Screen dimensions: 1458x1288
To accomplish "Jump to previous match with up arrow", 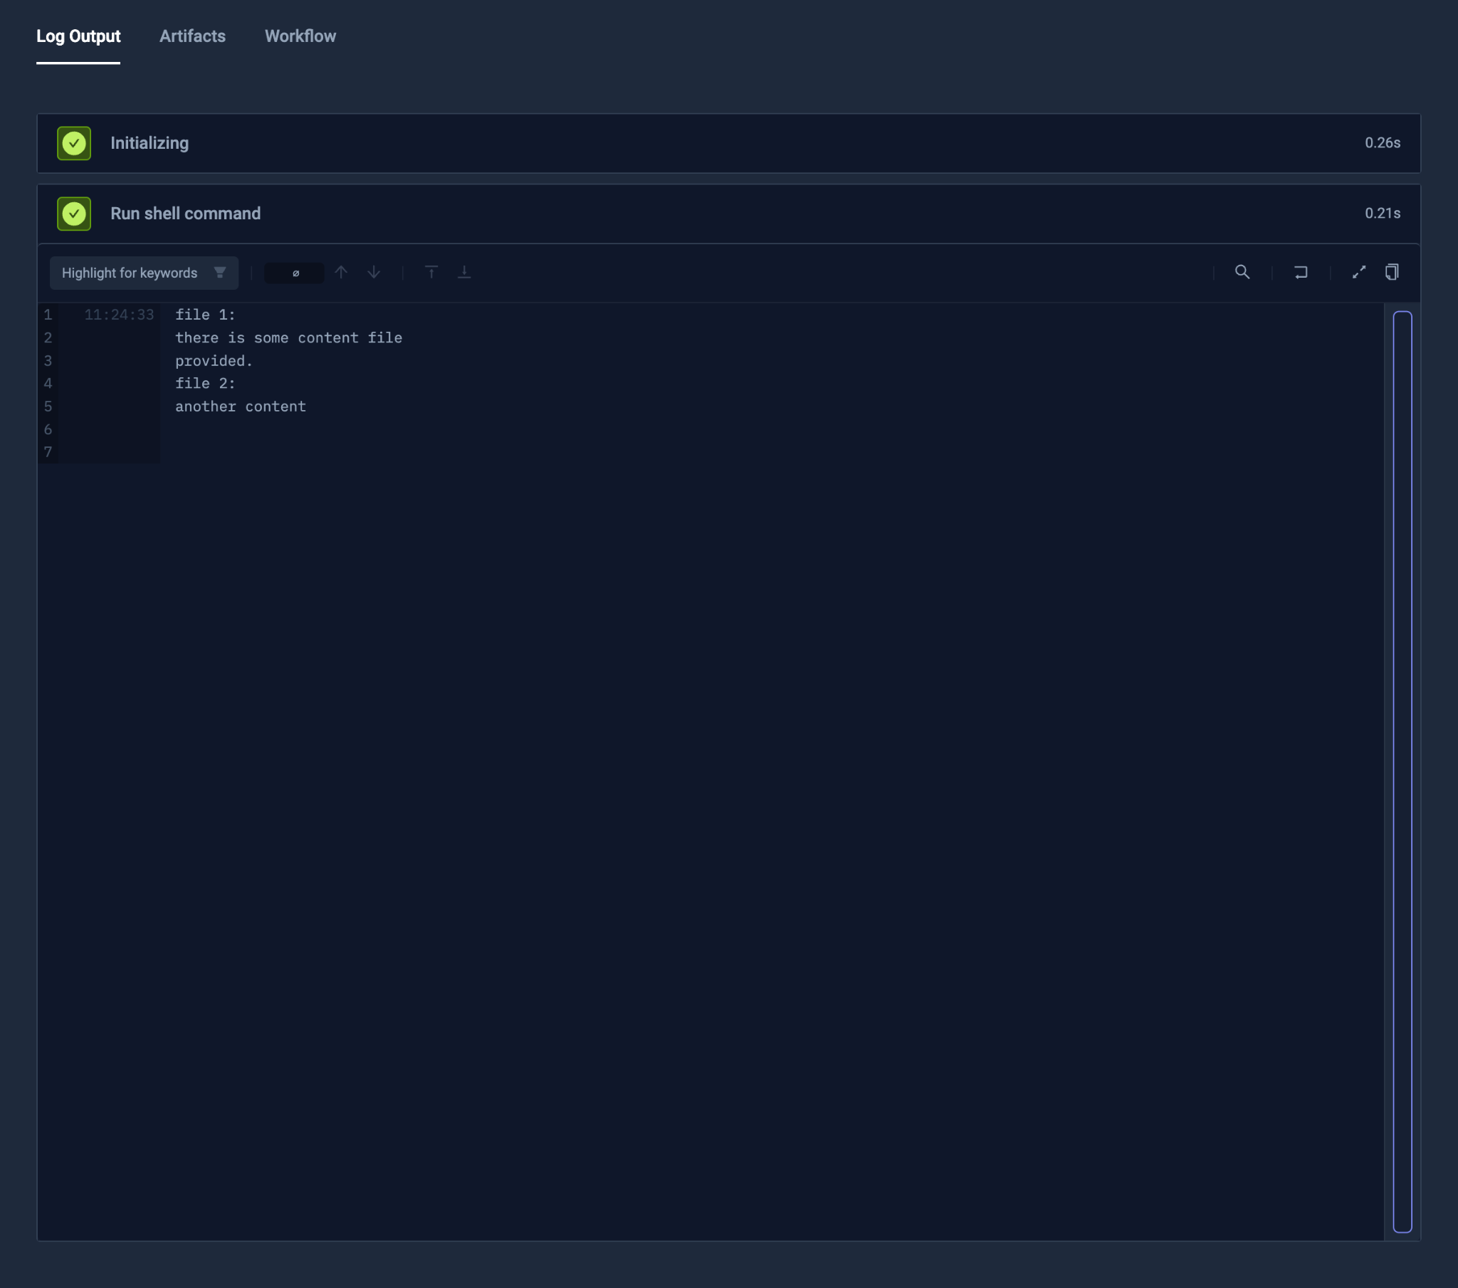I will coord(341,272).
